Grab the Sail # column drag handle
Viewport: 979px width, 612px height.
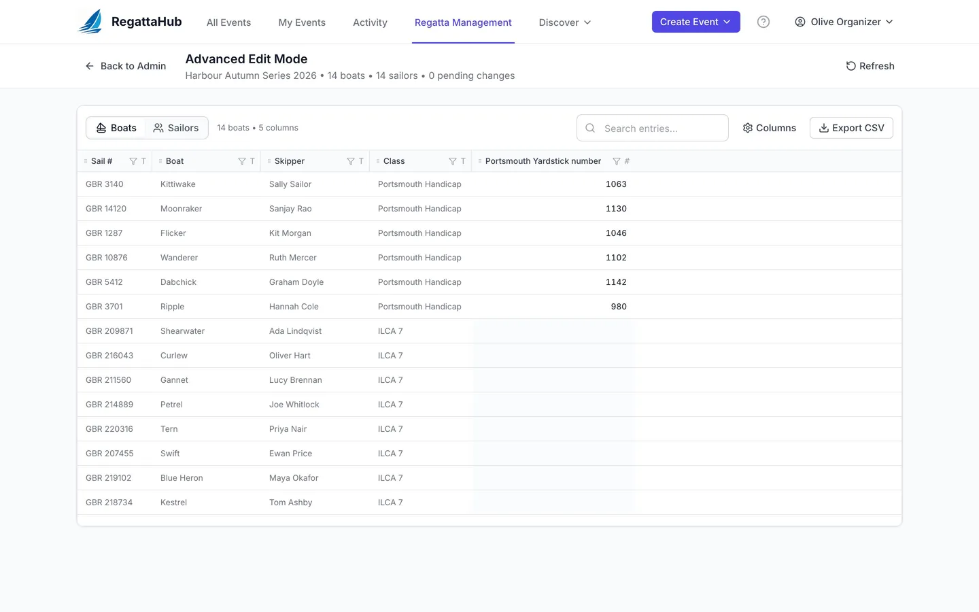coord(86,161)
